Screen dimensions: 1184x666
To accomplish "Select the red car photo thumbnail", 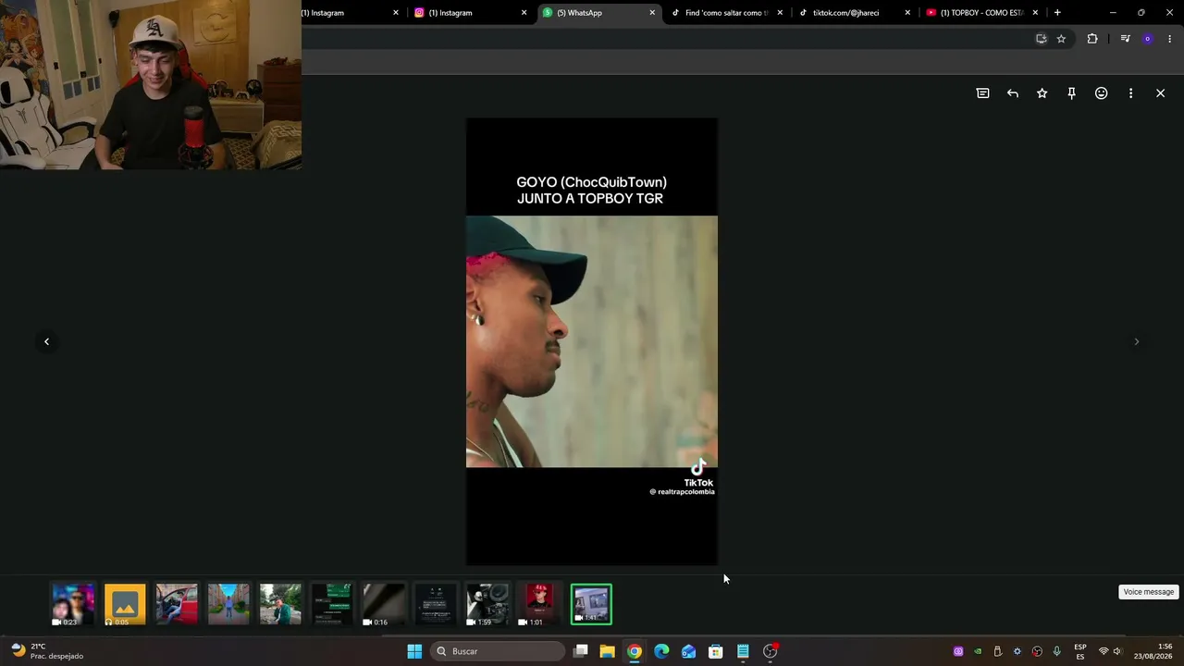I will tap(177, 604).
